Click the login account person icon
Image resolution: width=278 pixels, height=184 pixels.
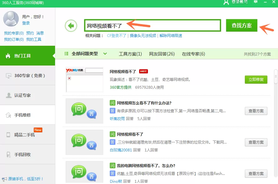pos(226,2)
